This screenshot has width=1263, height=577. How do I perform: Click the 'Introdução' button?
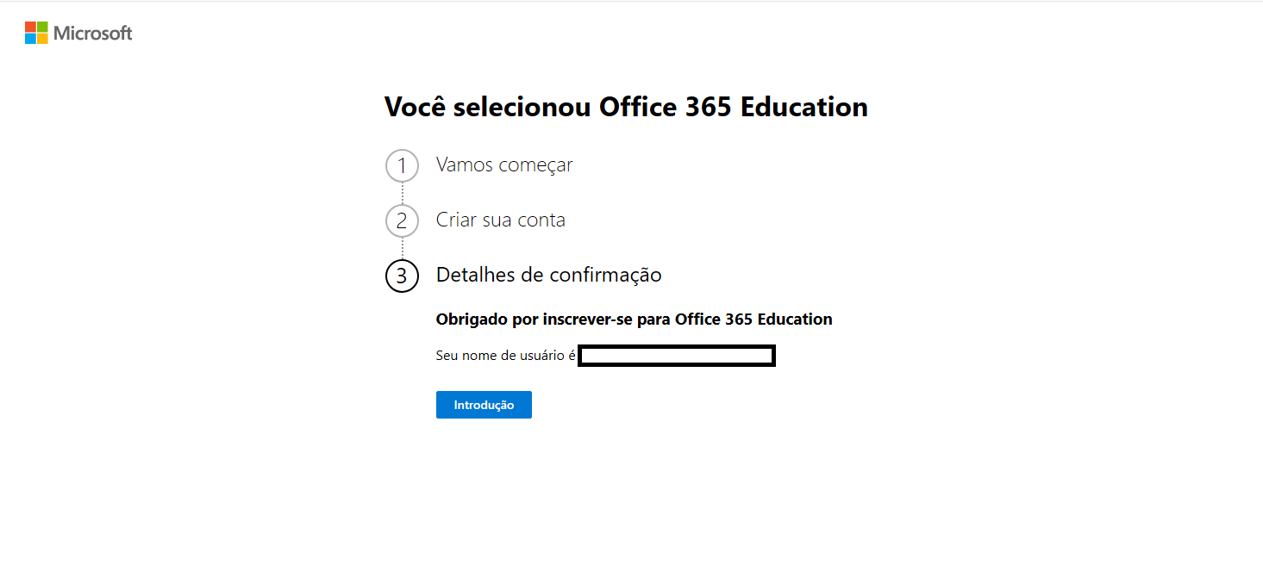[x=484, y=404]
